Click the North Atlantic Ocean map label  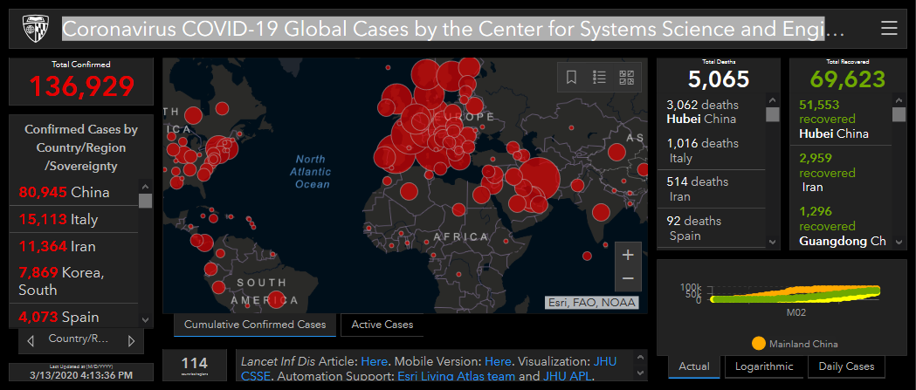point(310,172)
